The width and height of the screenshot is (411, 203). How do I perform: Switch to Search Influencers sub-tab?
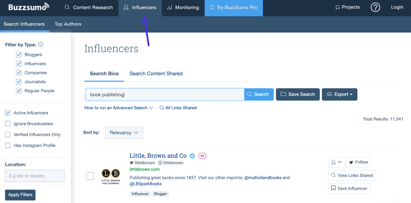coord(24,24)
